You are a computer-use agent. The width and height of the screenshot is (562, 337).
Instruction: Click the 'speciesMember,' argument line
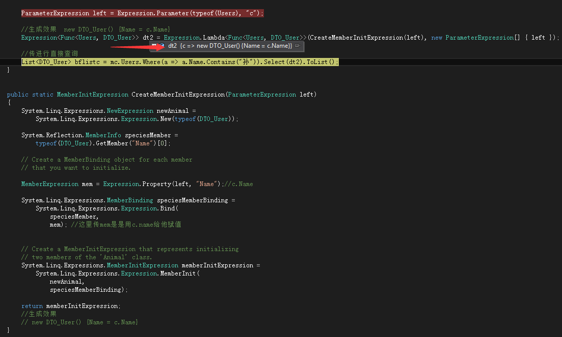74,217
